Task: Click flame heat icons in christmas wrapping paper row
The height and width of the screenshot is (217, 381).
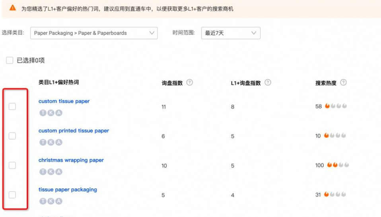Action: [x=338, y=165]
